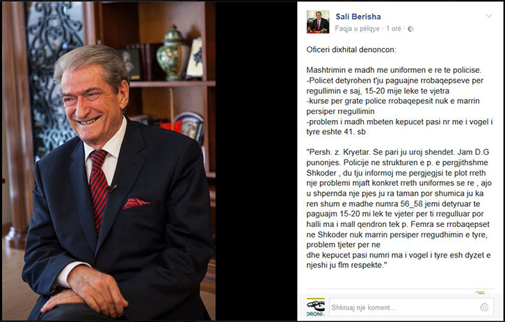Click the '-problem i madh mbeten kepucet' line
Screen dimensions: 505x322
(x=399, y=126)
